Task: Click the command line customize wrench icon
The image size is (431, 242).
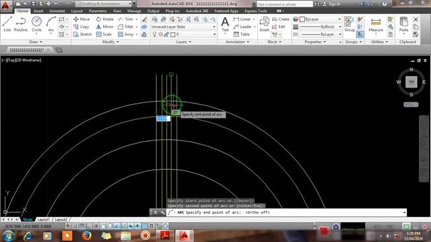Action: pyautogui.click(x=162, y=212)
